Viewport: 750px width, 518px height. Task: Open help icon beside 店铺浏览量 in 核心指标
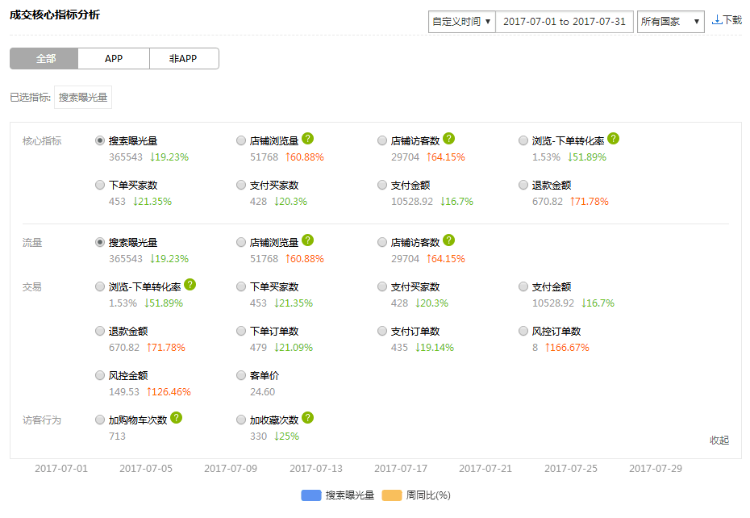[307, 138]
